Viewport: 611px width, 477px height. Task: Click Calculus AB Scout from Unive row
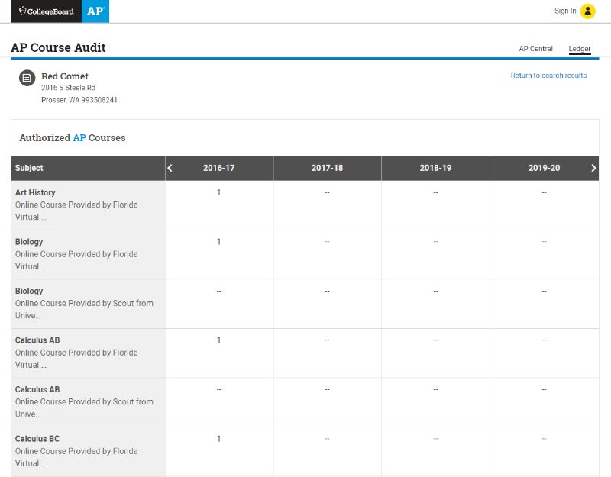click(88, 402)
